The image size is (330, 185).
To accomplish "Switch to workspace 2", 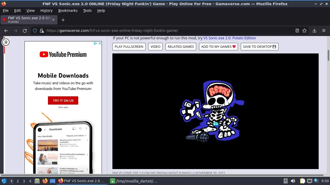I will click(18, 181).
